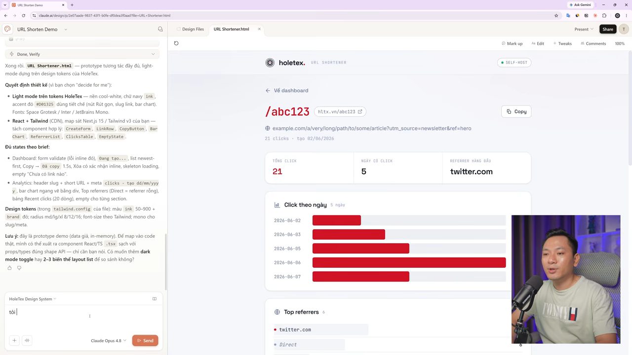Close the URL Shortener.html tab
Viewport: 632px width, 355px height.
tap(259, 29)
